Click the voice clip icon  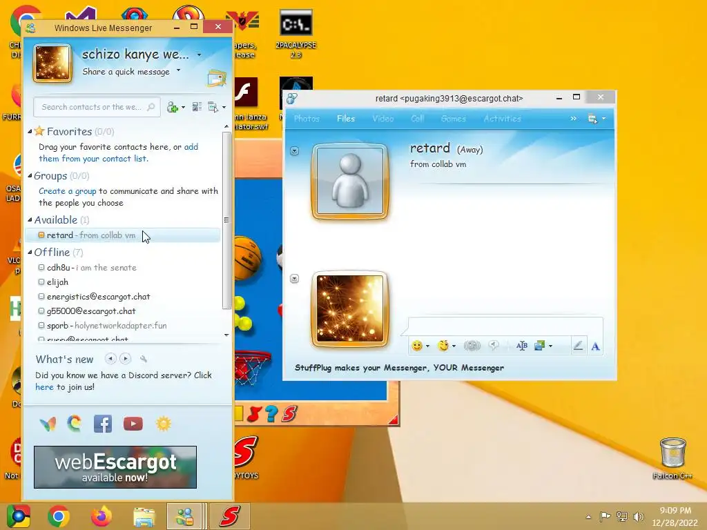tap(494, 346)
